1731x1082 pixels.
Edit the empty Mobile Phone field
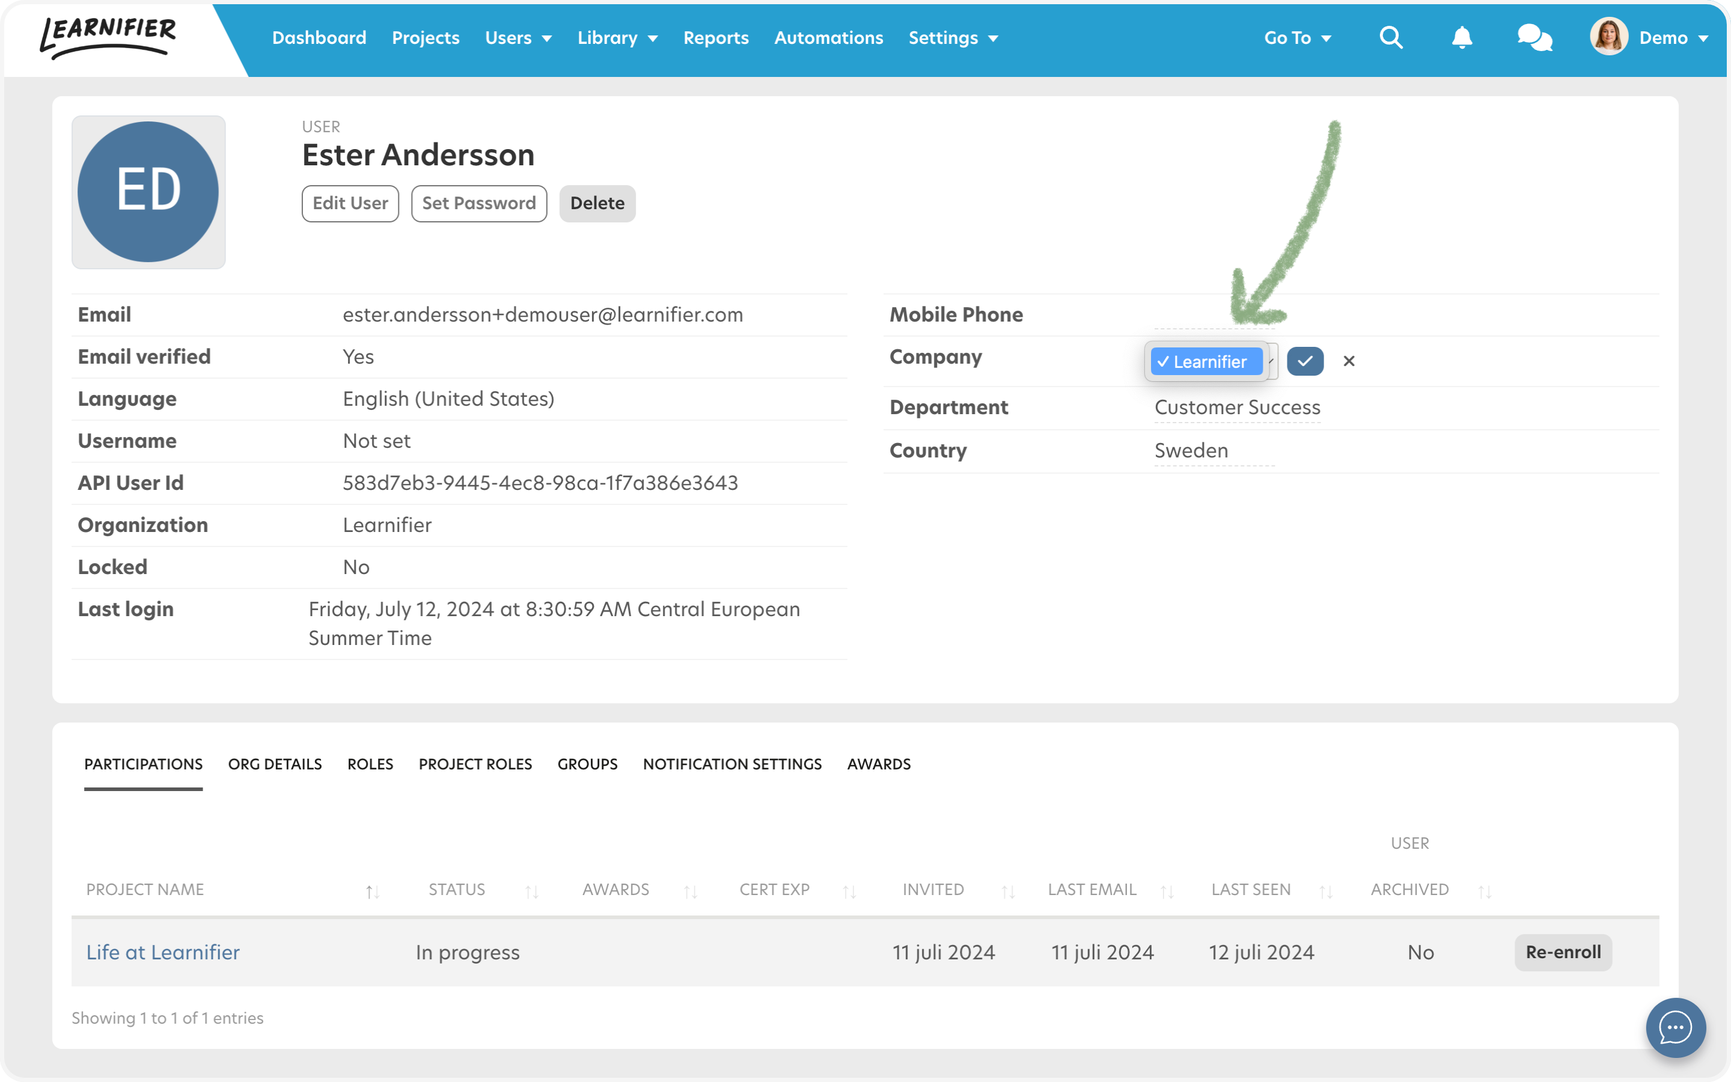click(x=1214, y=315)
